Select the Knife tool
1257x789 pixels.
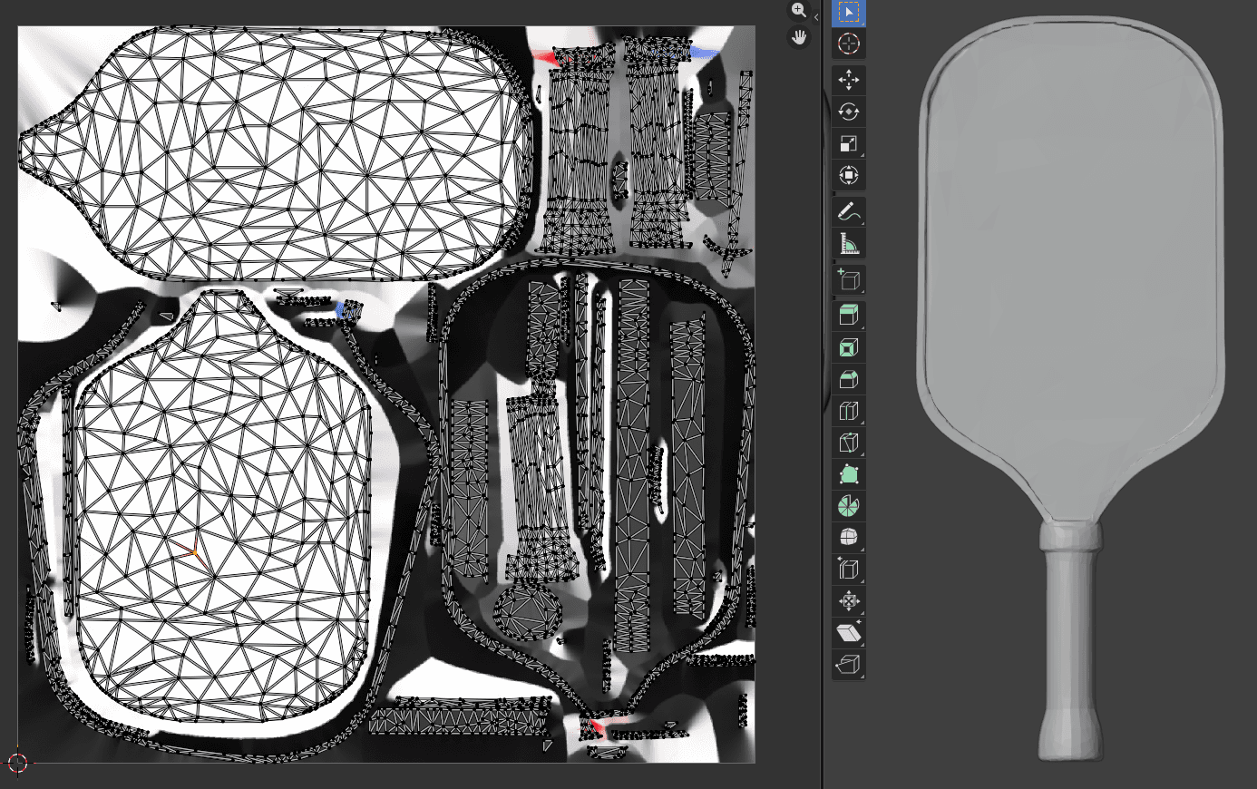click(x=849, y=442)
